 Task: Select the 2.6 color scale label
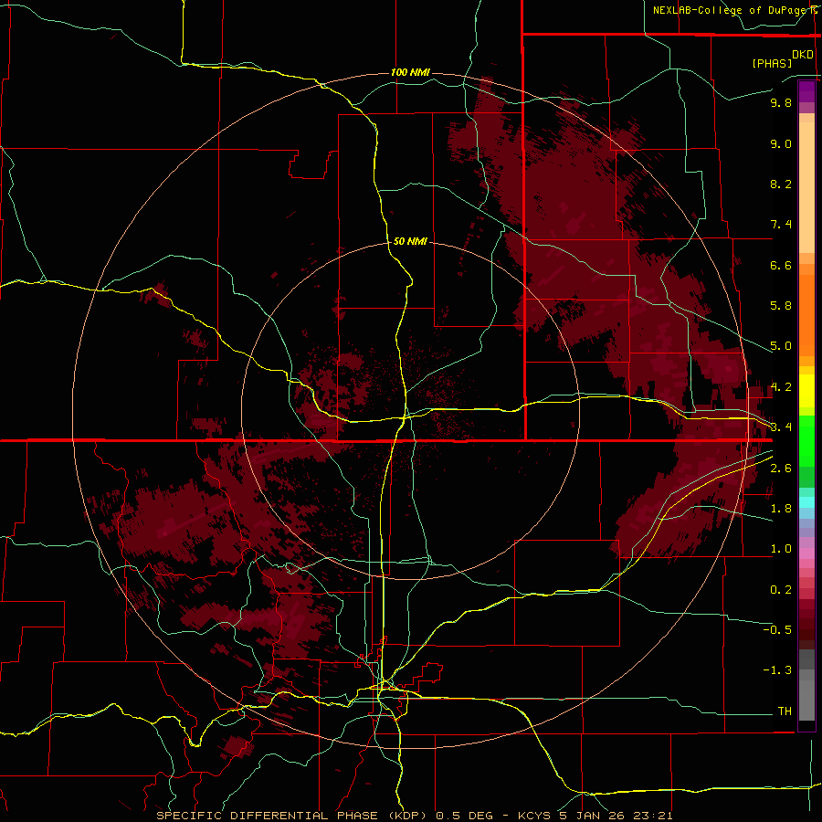tap(781, 469)
